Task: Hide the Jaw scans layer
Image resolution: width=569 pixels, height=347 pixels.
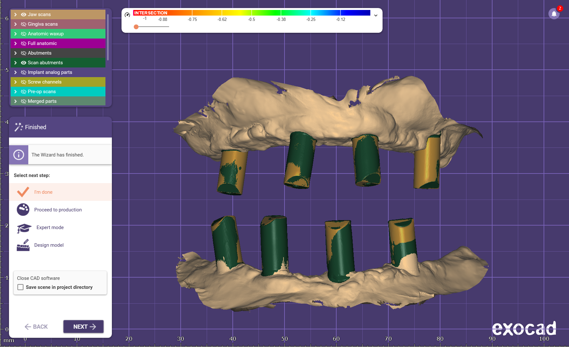Action: [23, 14]
